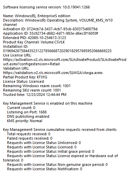Click the Activation ID value text

pyautogui.click(x=62, y=29)
